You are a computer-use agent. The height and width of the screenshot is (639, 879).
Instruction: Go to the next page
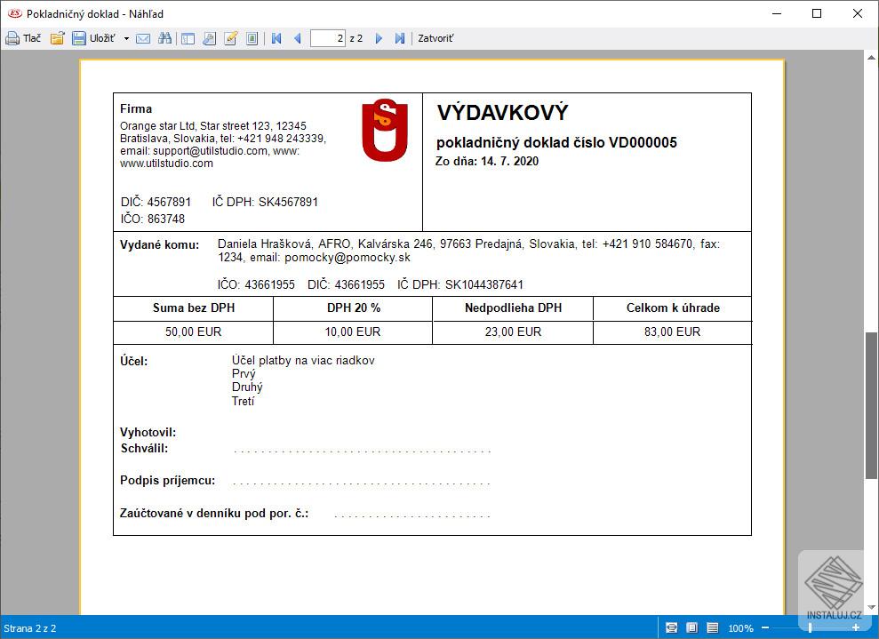click(379, 39)
